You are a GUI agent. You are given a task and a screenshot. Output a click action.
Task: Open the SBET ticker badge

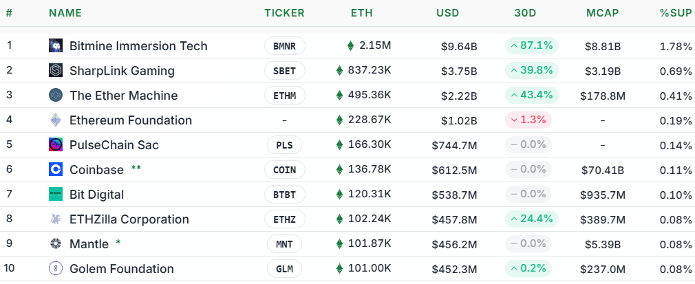(x=284, y=71)
